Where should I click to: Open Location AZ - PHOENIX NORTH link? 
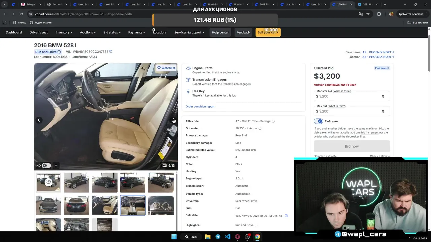378,57
